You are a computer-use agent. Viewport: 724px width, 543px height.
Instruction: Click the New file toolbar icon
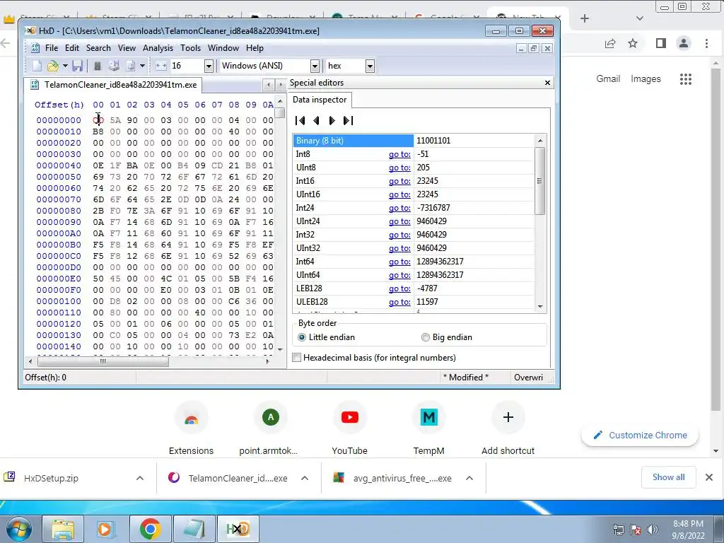point(37,66)
